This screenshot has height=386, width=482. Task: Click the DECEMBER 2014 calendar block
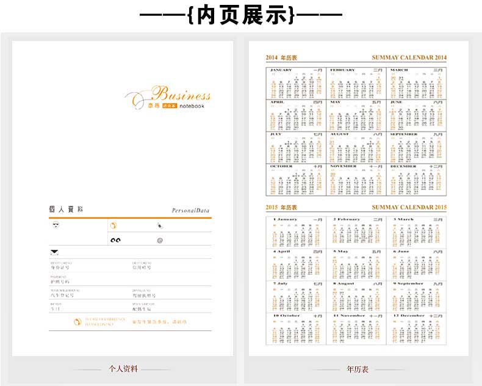pyautogui.click(x=417, y=179)
